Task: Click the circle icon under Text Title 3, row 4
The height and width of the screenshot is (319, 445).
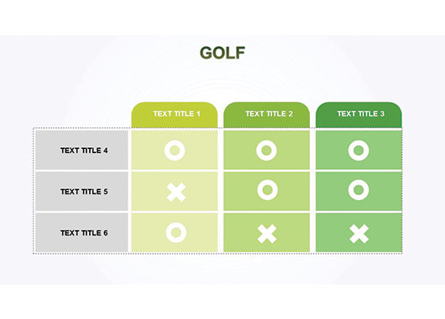Action: (359, 151)
